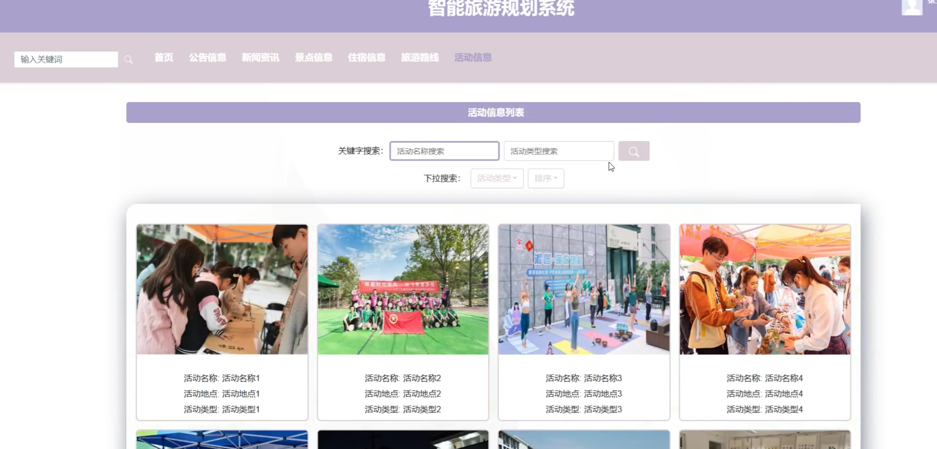Open the calligraphy activity photo 活动名称1
Image resolution: width=937 pixels, height=449 pixels.
tap(222, 289)
